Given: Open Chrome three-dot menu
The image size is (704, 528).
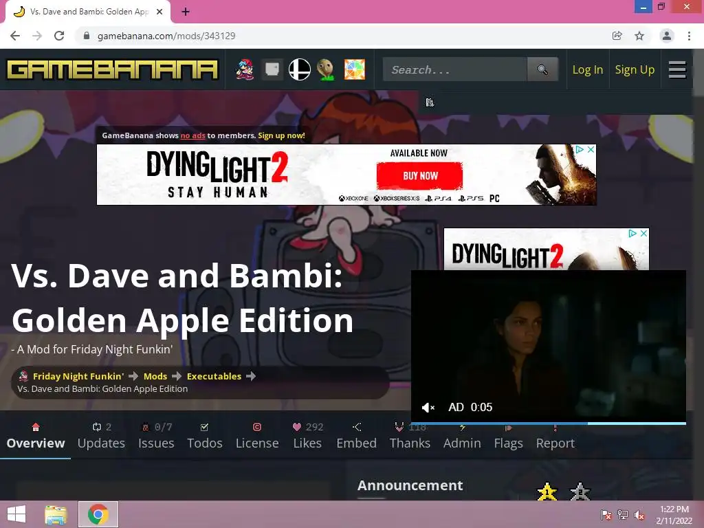Looking at the screenshot, I should (689, 36).
